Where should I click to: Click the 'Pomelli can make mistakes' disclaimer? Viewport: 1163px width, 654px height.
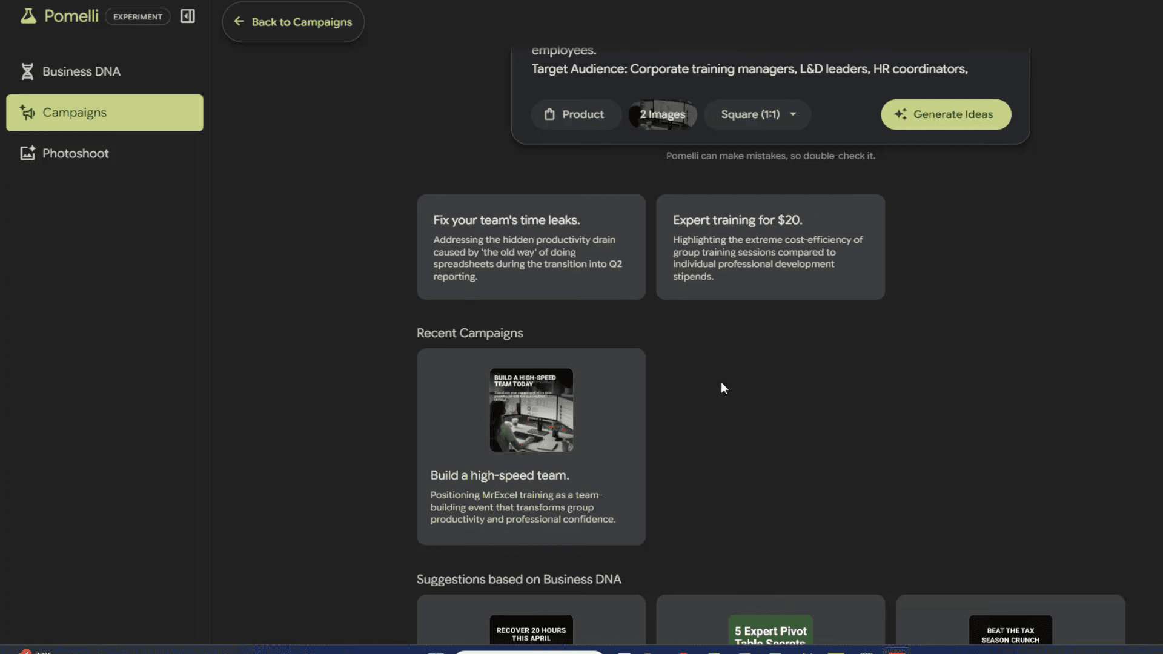770,156
